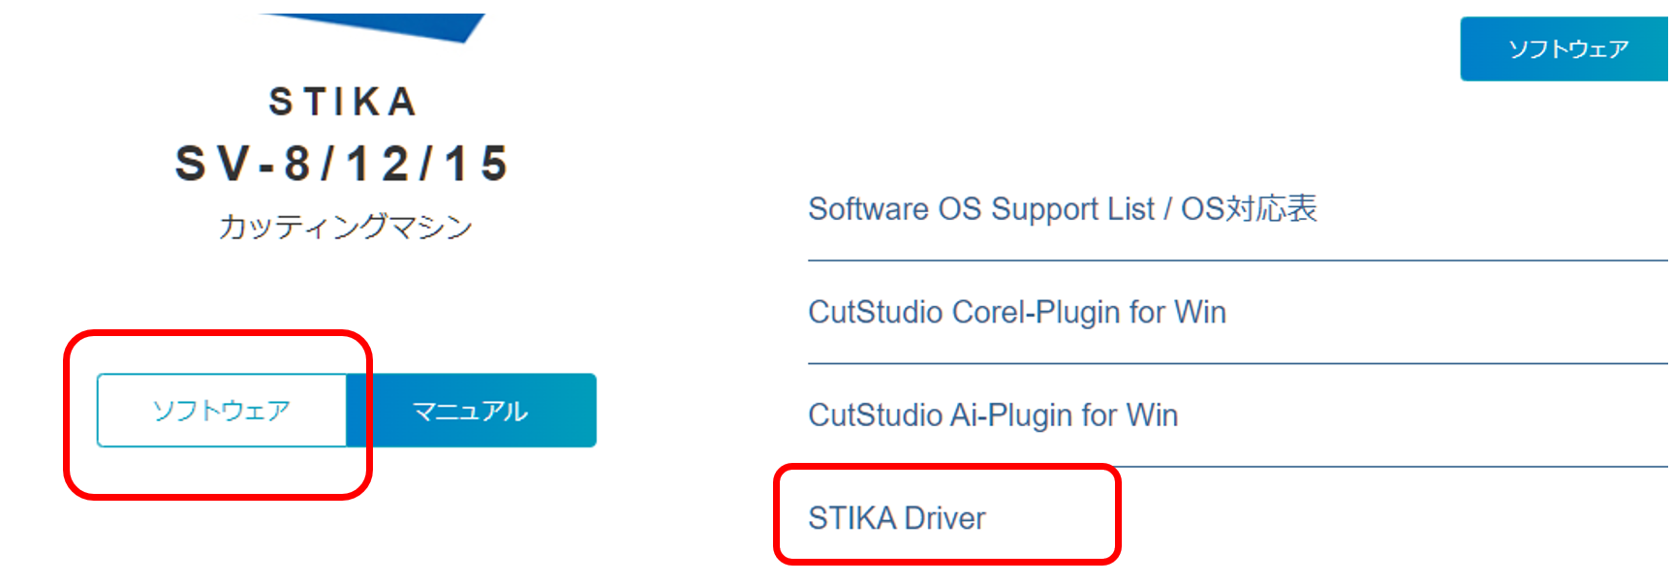Click the STIKA product name heading
Screen dimensions: 1672x583
pyautogui.click(x=343, y=102)
